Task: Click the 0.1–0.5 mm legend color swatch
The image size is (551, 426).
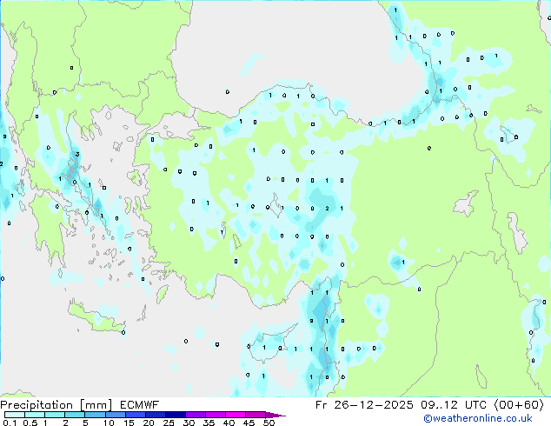Action: tap(15, 415)
